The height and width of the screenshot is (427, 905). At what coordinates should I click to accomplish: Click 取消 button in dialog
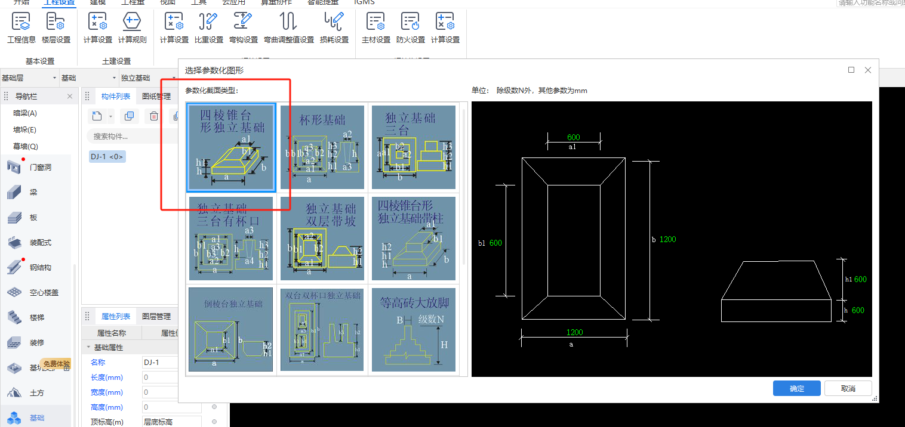point(848,388)
